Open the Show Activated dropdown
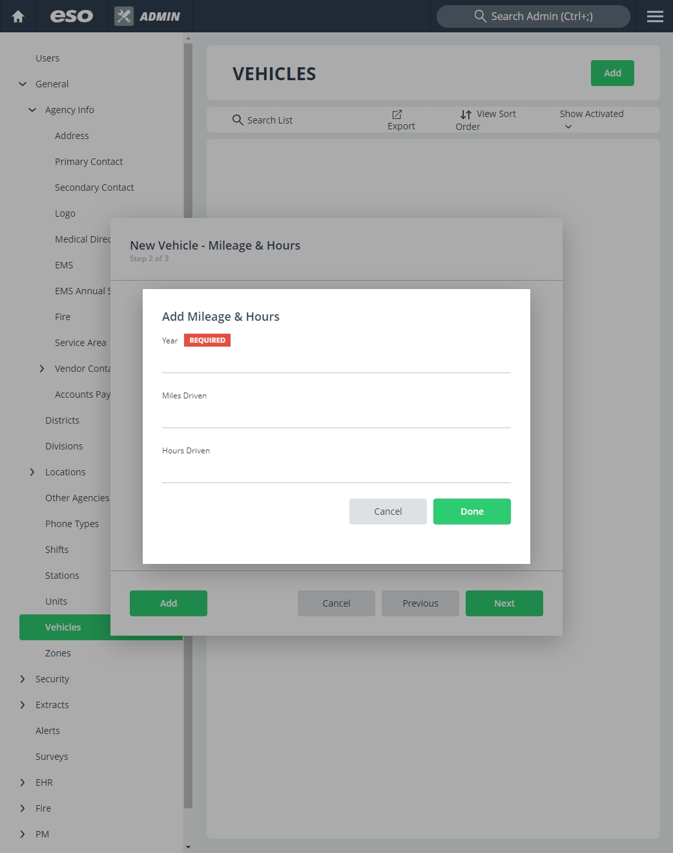Image resolution: width=673 pixels, height=853 pixels. [568, 127]
